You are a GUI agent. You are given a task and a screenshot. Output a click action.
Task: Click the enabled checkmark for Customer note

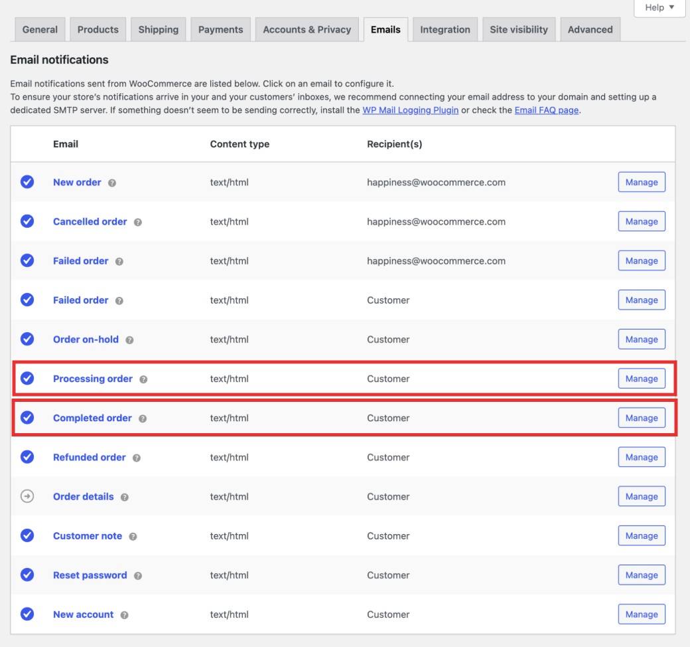point(27,535)
